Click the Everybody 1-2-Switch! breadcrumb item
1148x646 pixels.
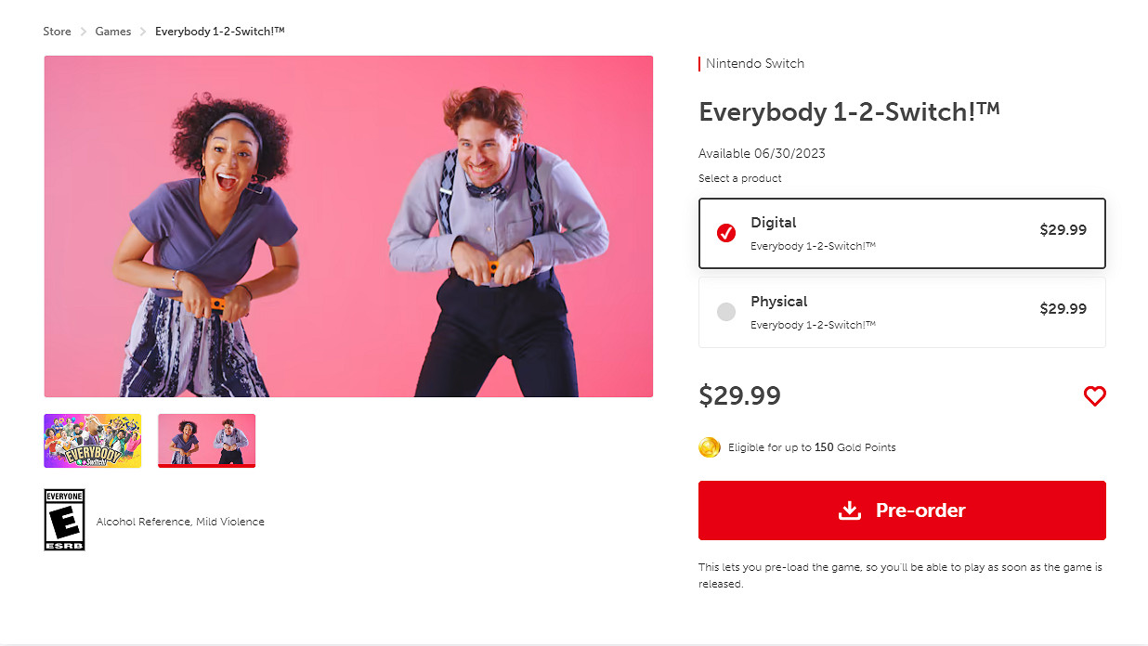220,32
